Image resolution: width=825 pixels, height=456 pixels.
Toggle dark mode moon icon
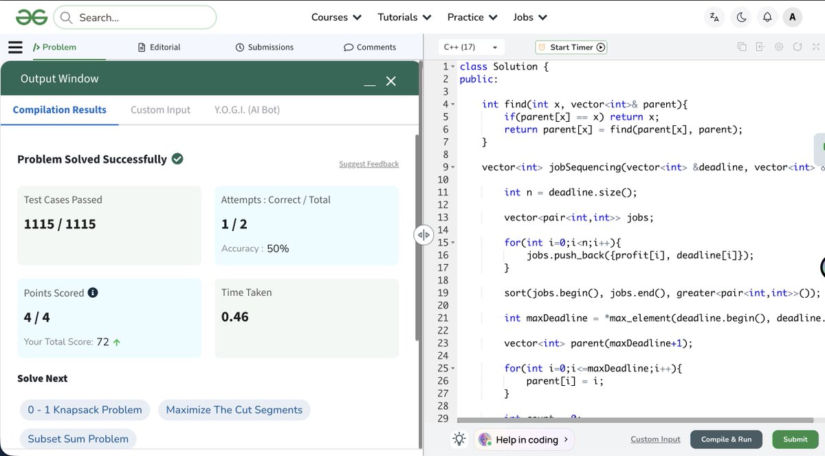[742, 17]
